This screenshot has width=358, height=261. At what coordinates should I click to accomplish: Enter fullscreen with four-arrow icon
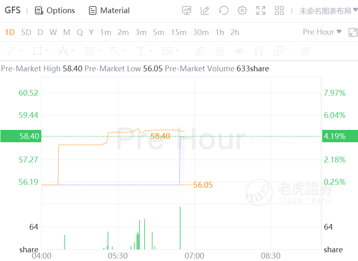(261, 11)
